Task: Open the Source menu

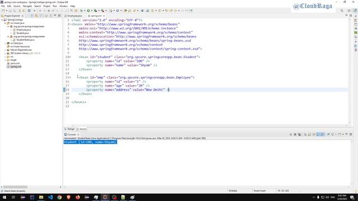Action: (17, 6)
